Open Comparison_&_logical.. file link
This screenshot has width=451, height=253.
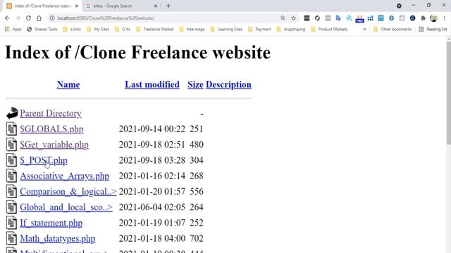click(68, 192)
